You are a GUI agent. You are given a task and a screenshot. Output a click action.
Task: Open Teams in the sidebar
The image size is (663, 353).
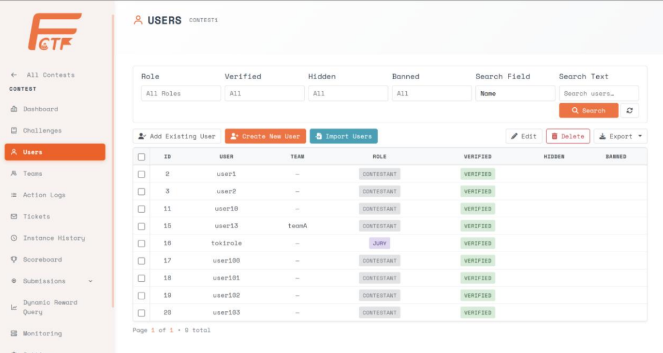tap(55, 173)
